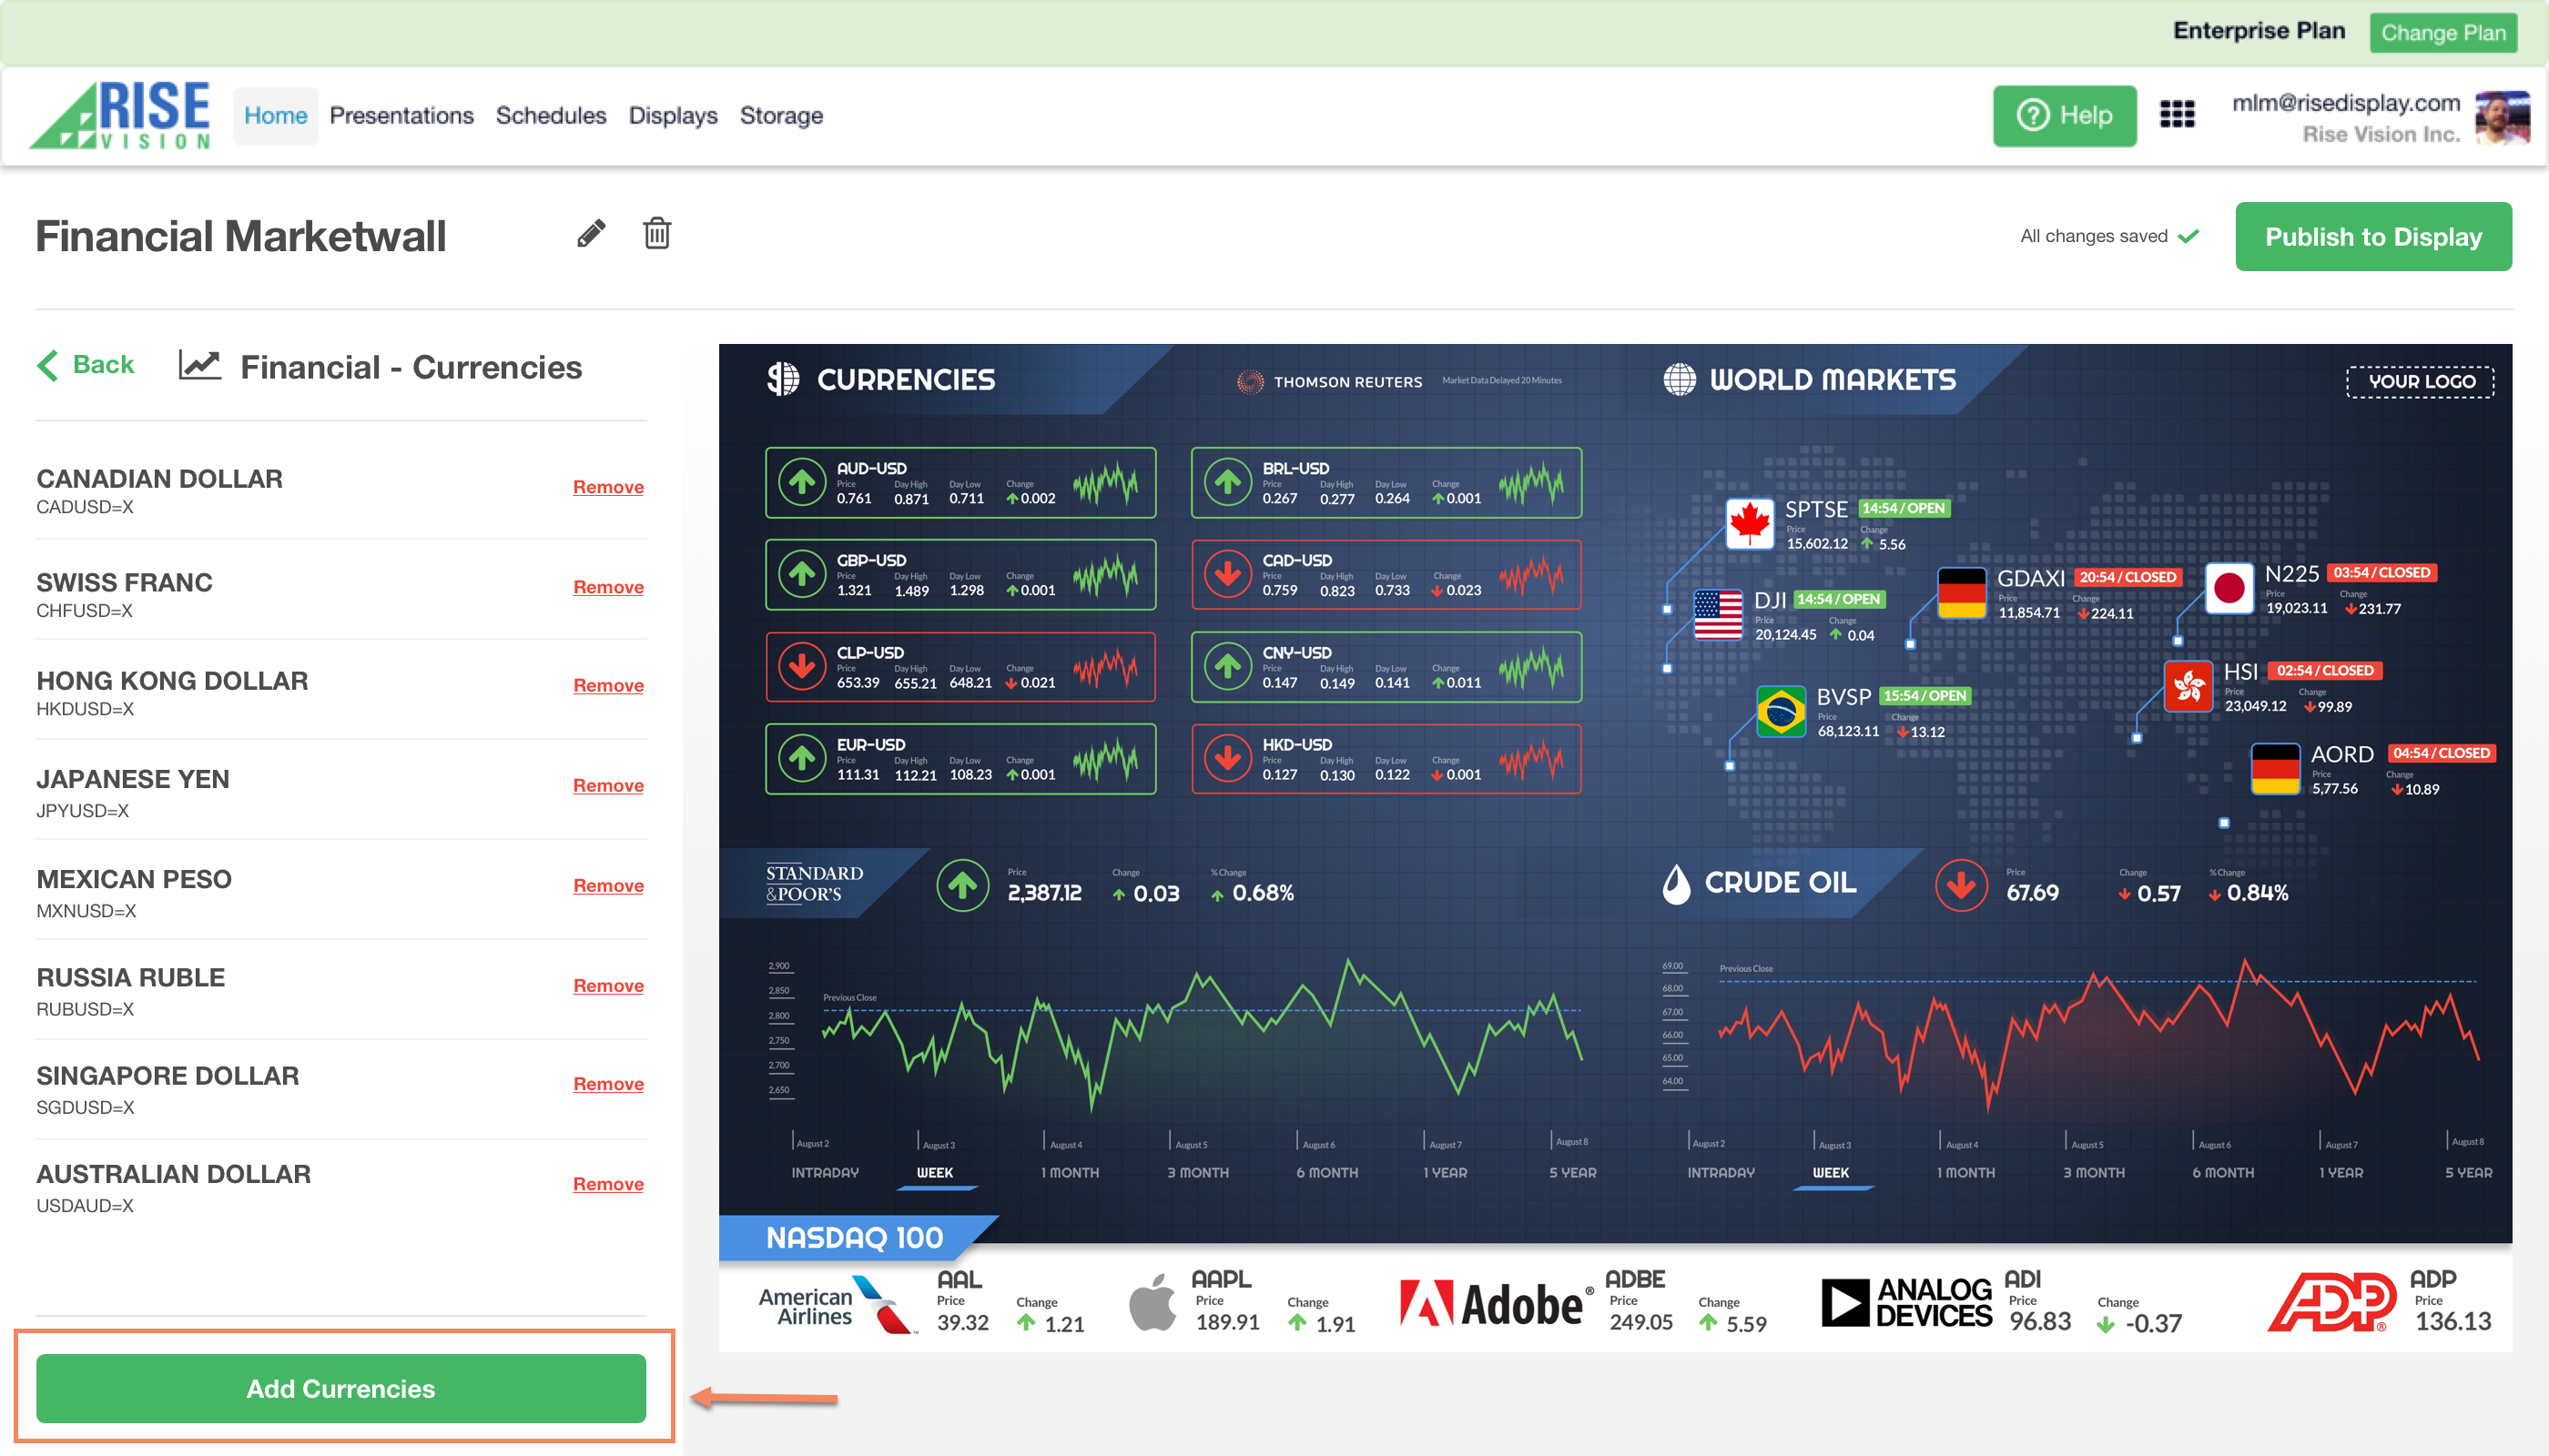Click the Help button
The width and height of the screenshot is (2549, 1456).
2065,116
